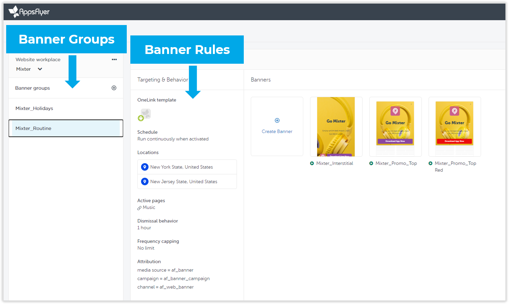Open the Mixter_Promo_Top Red banner thumbnail

click(x=455, y=126)
